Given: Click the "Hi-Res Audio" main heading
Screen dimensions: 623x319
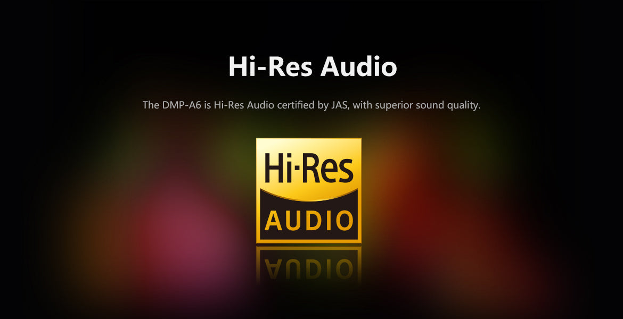Looking at the screenshot, I should (312, 68).
